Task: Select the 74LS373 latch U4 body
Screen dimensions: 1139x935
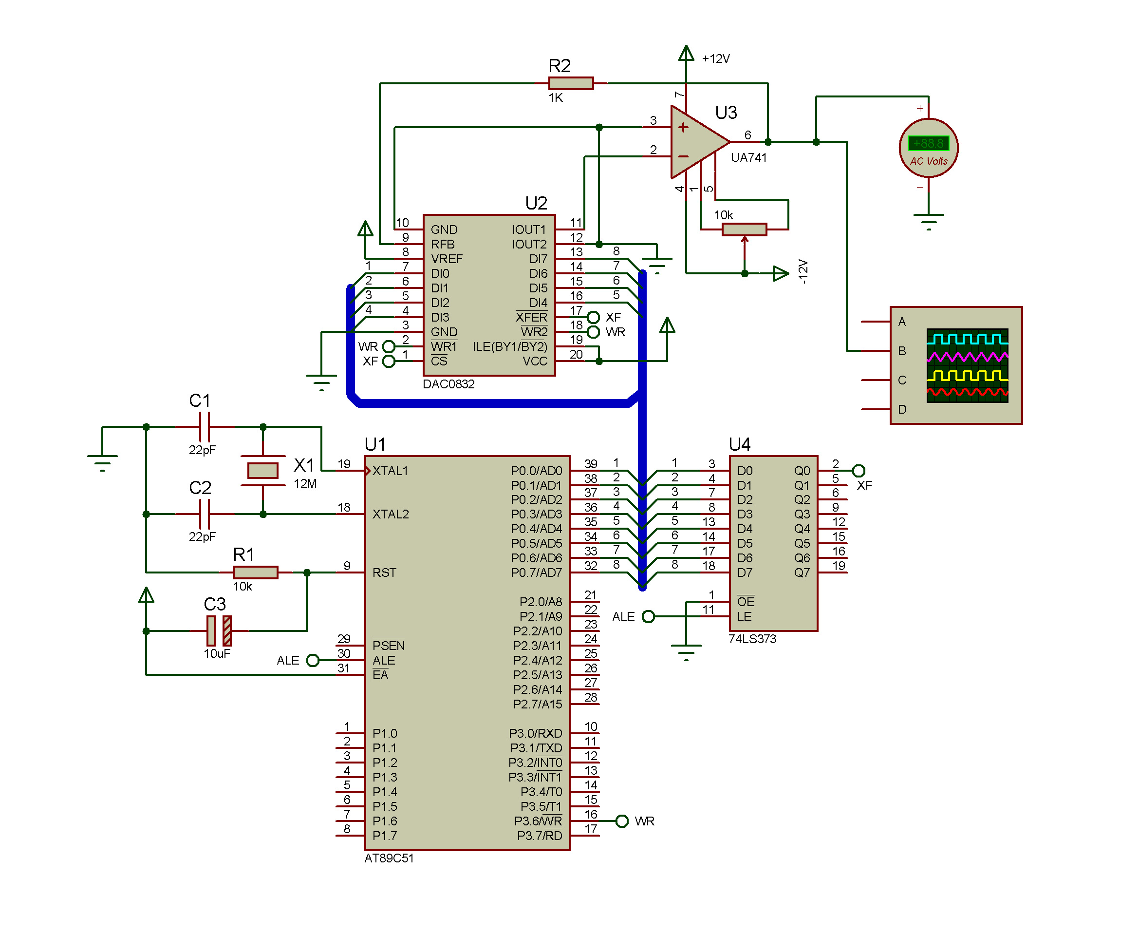Action: (x=773, y=543)
